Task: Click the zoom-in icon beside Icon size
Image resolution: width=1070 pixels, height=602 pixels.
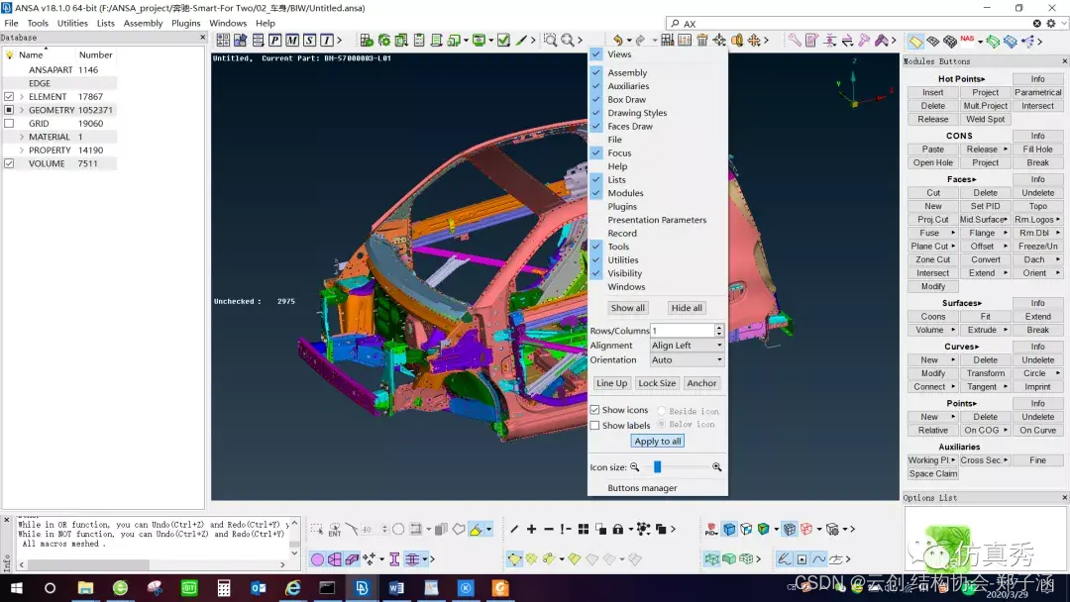Action: pos(716,467)
